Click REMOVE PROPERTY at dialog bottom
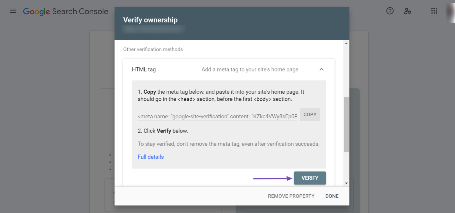The image size is (455, 213). [291, 196]
